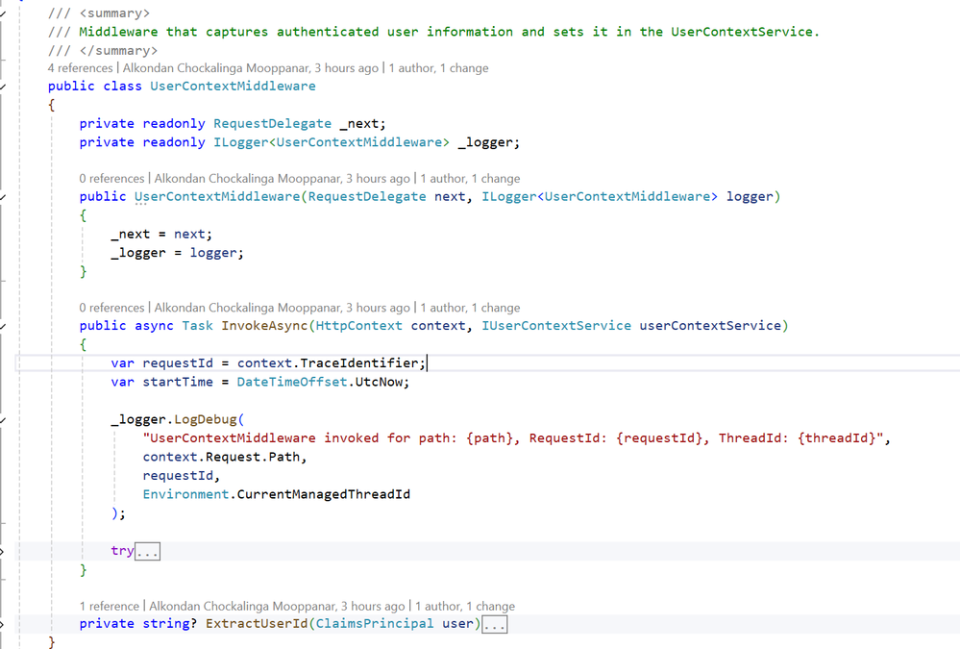Click "_next;" field name
The height and width of the screenshot is (649, 960).
pyautogui.click(x=362, y=123)
